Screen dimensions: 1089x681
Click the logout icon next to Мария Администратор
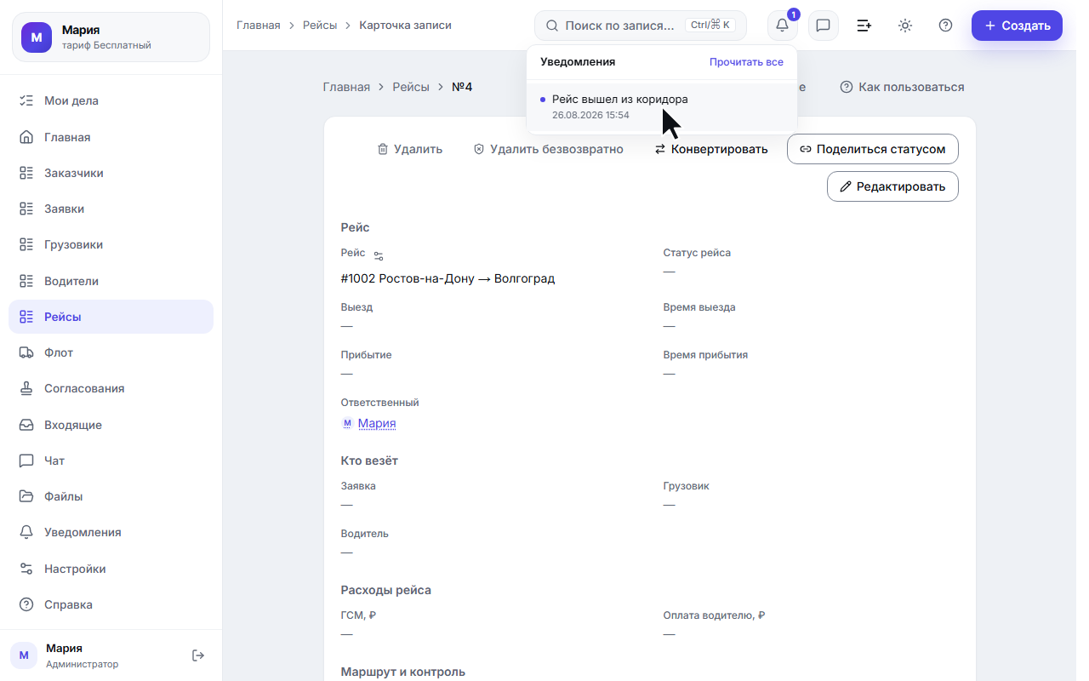tap(198, 655)
